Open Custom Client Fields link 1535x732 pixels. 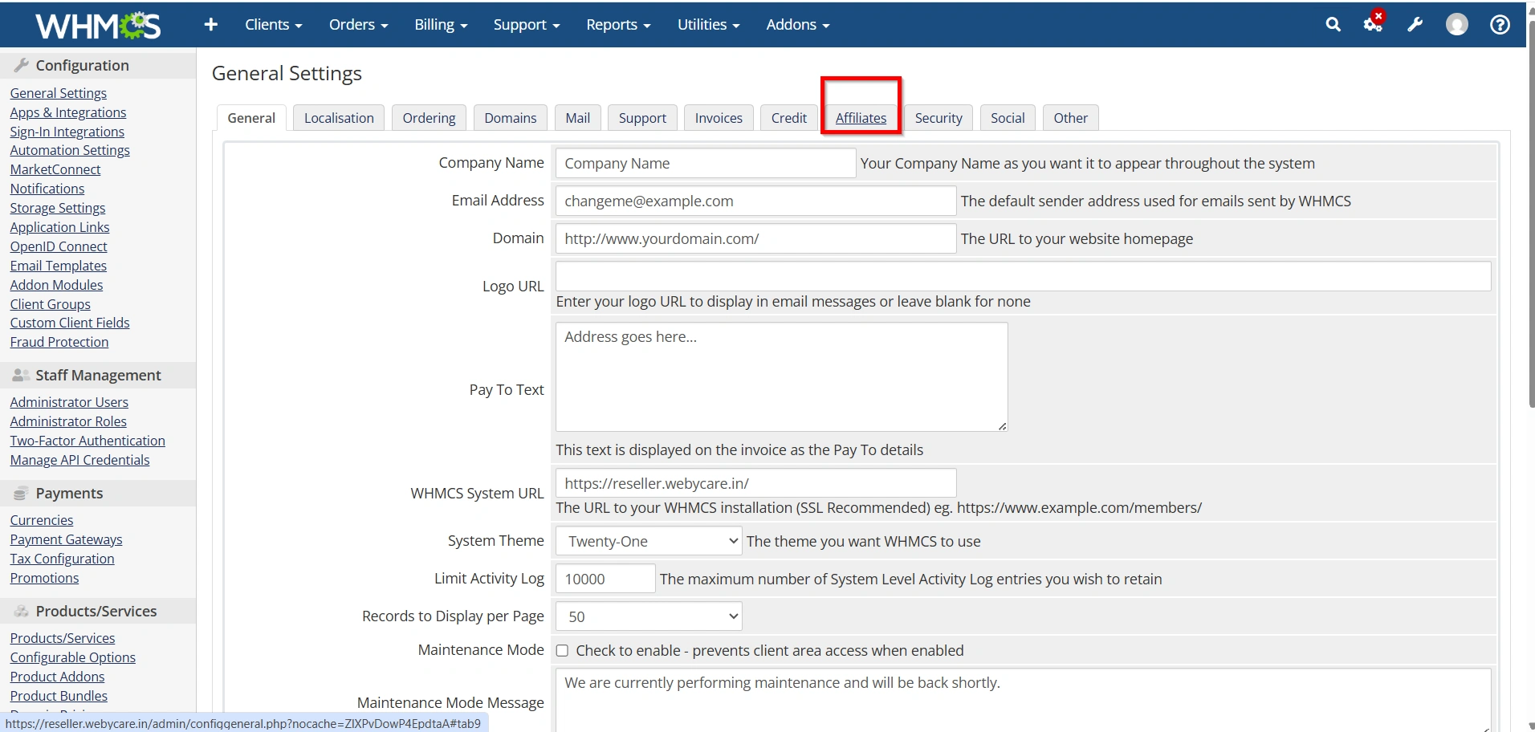tap(70, 323)
